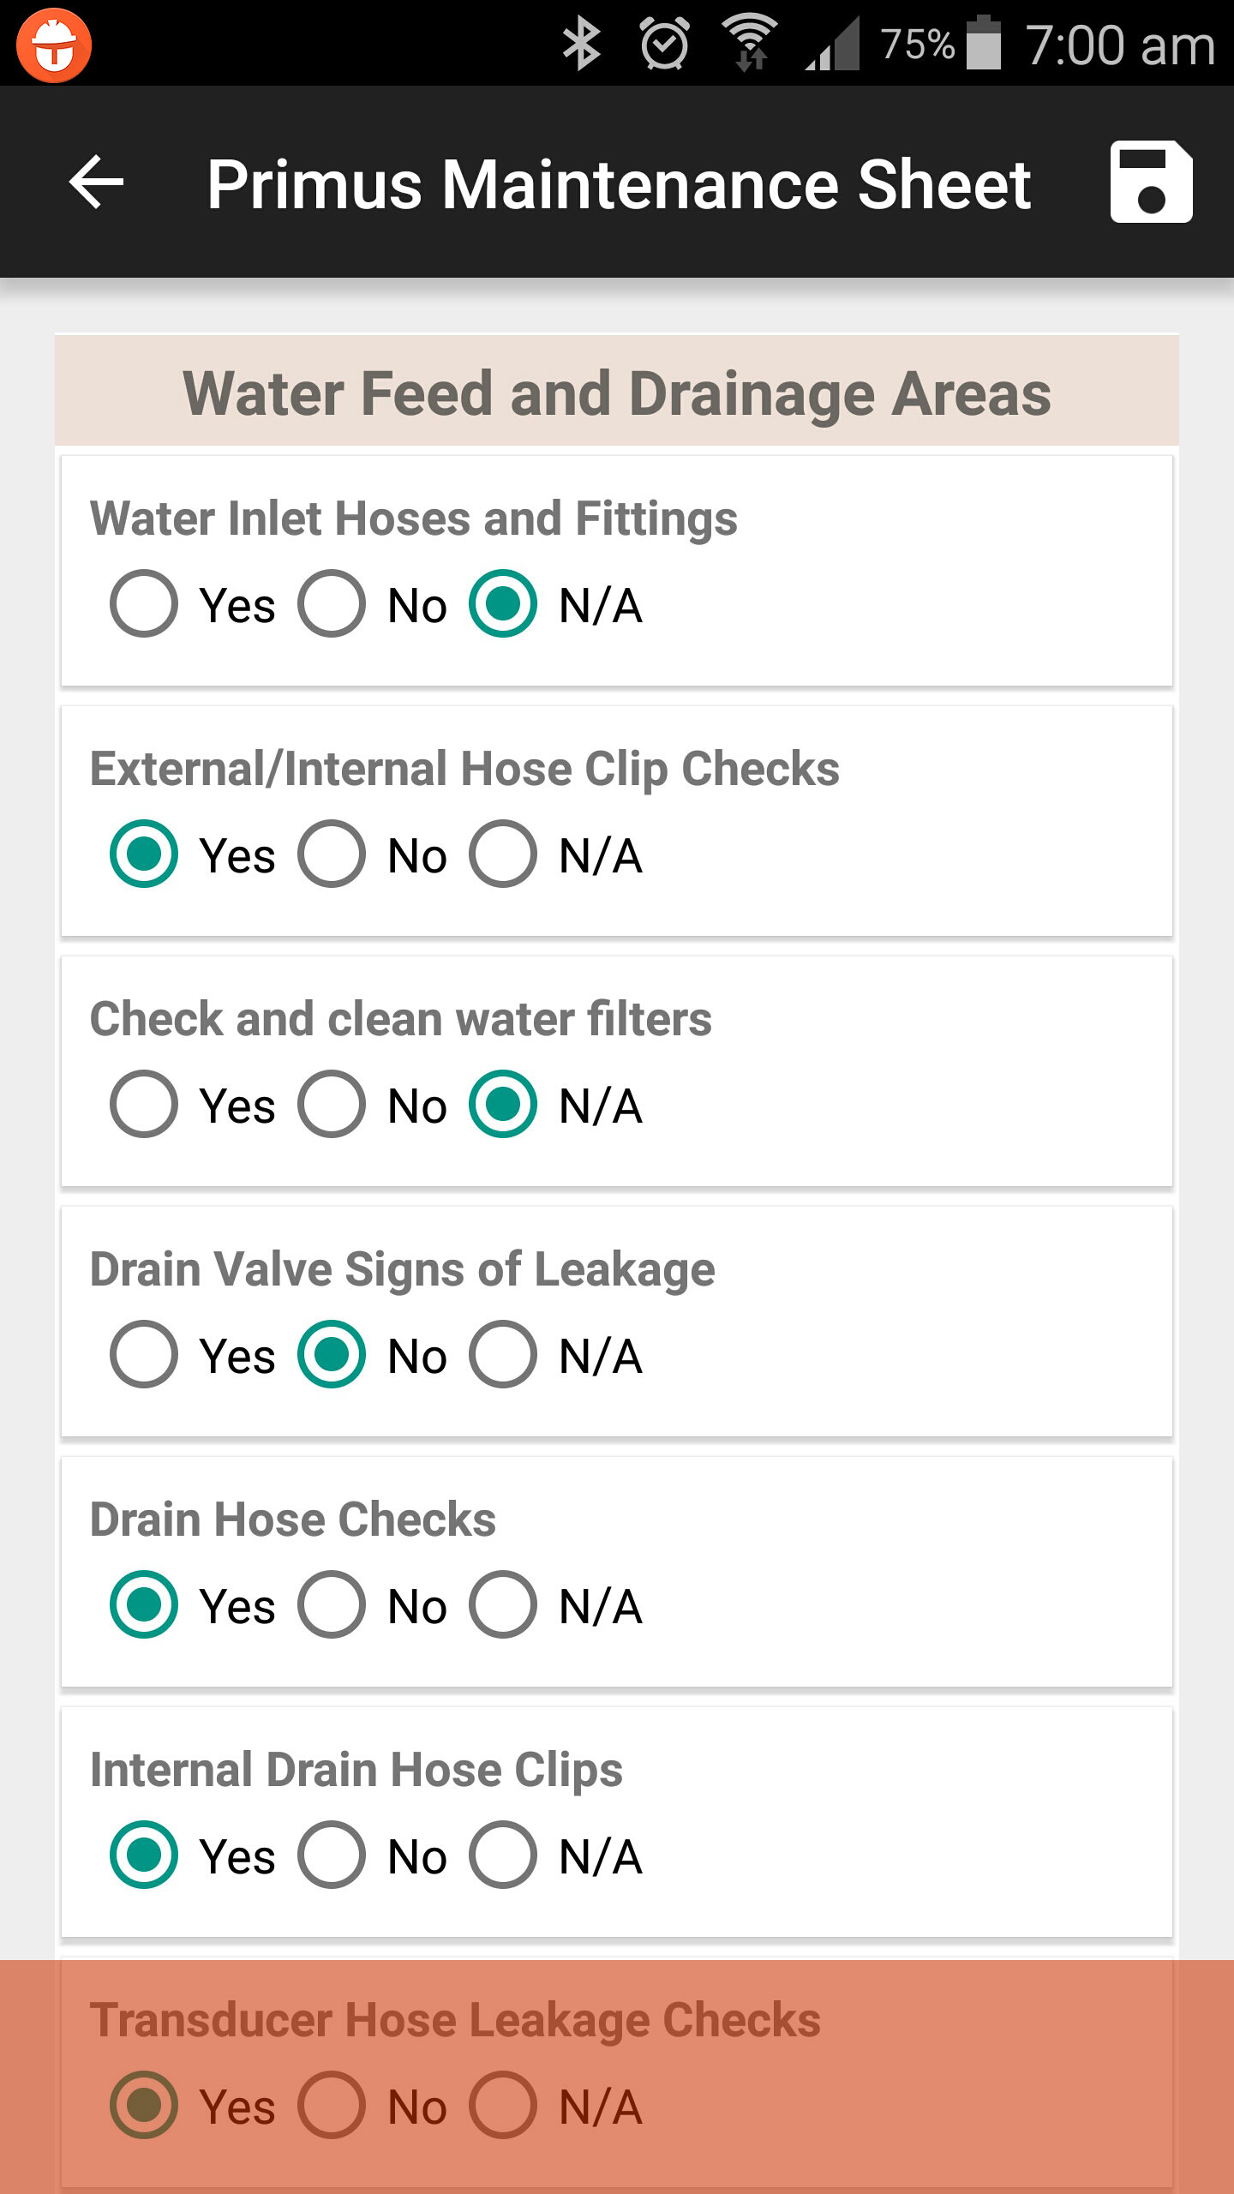Tap the Primus Maintenance Sheet title
This screenshot has height=2194, width=1234.
(x=619, y=183)
